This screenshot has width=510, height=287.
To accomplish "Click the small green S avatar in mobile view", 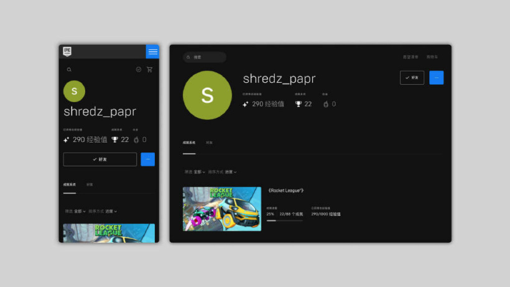I will [x=74, y=91].
